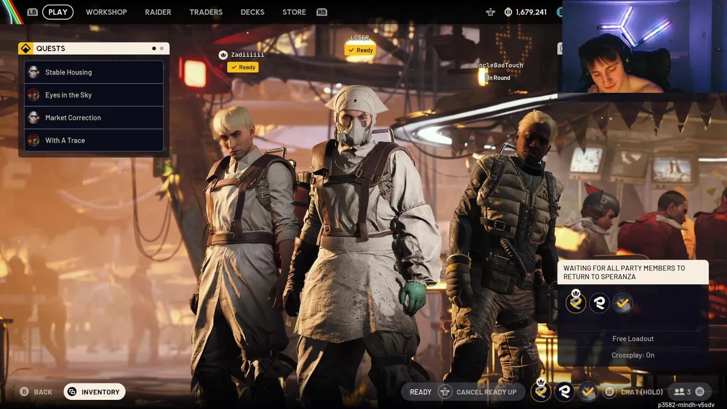The height and width of the screenshot is (409, 727).
Task: Click the middle party avatar in bottom bar
Action: 565,391
